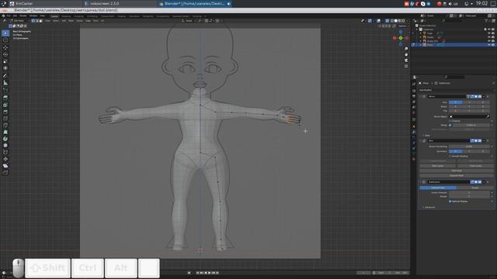The height and width of the screenshot is (279, 497).
Task: Click the Mirror Object field
Action: [469, 116]
